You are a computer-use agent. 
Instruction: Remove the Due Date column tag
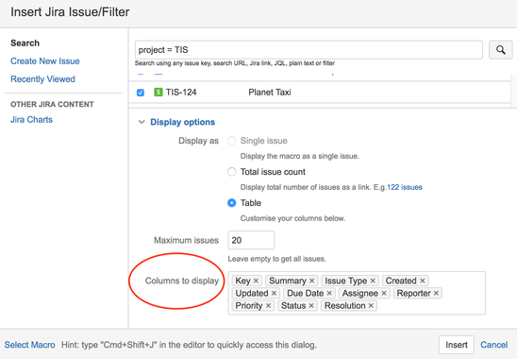(329, 293)
